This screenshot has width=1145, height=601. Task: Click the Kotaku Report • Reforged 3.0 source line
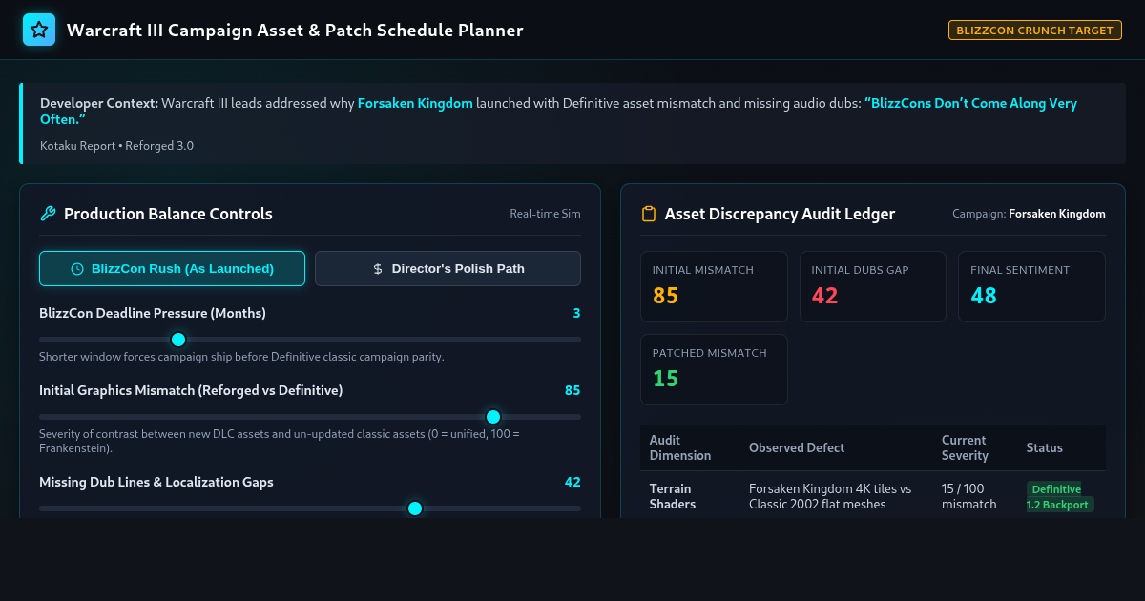click(117, 146)
